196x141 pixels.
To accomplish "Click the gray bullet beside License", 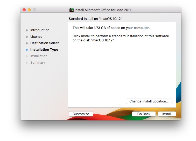I will 27,37.
